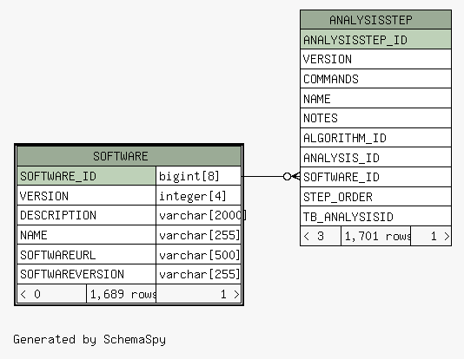This screenshot has width=464, height=359.
Task: Click the parents count 3 in ANALYSISSTEP footer
Action: point(321,236)
